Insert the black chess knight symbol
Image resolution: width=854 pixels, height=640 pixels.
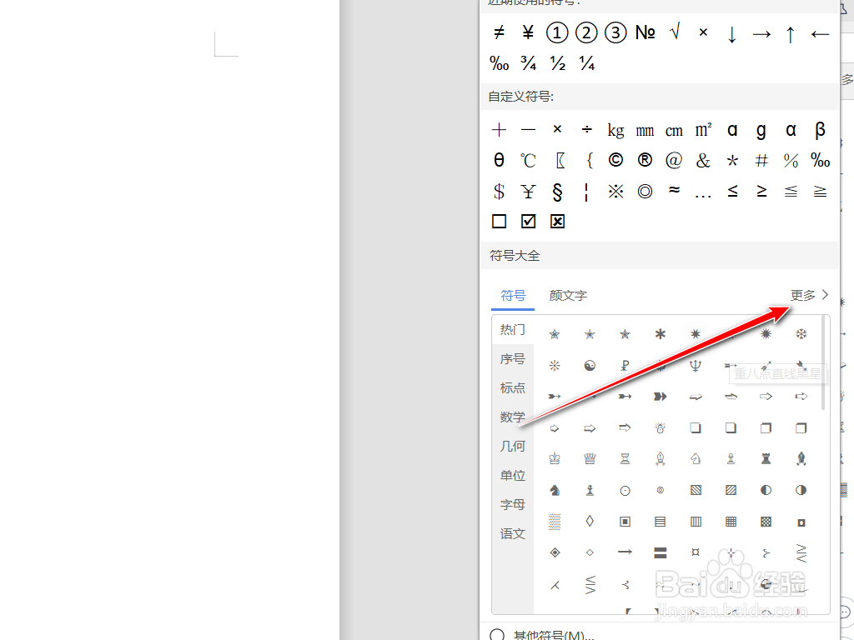[555, 490]
